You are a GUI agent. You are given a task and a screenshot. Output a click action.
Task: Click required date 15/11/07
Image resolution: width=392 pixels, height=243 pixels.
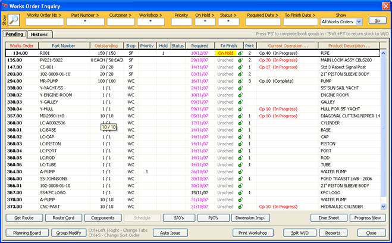click(x=199, y=193)
